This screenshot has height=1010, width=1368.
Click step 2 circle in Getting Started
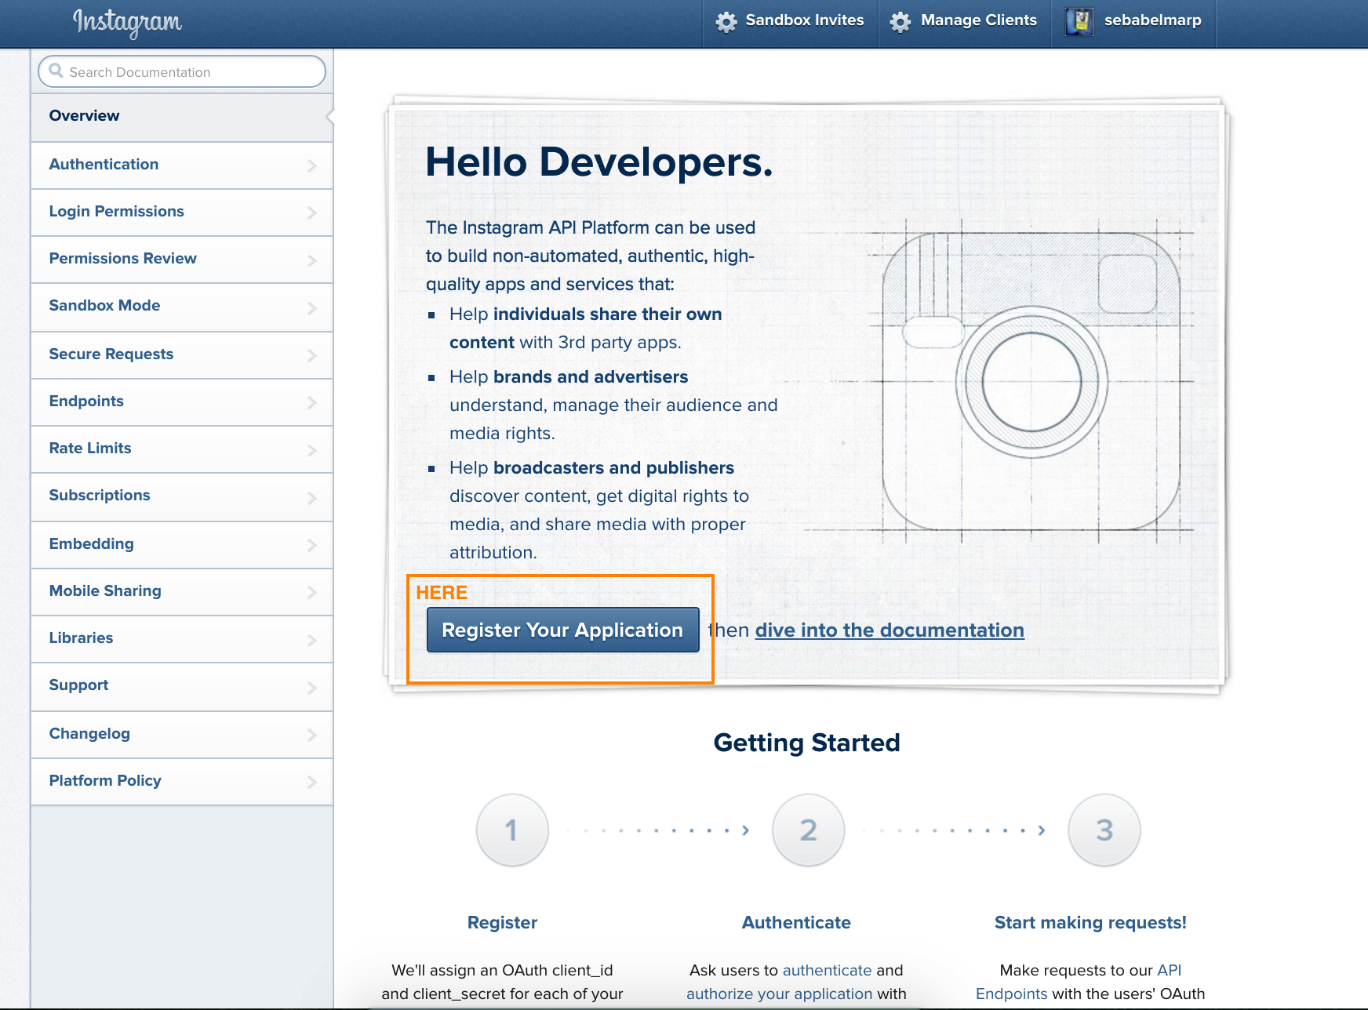point(808,830)
